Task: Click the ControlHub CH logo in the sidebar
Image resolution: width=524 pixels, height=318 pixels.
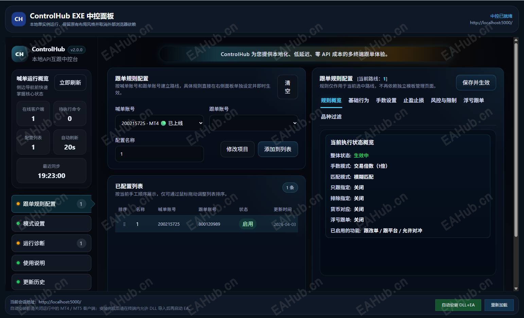Action: pos(20,54)
